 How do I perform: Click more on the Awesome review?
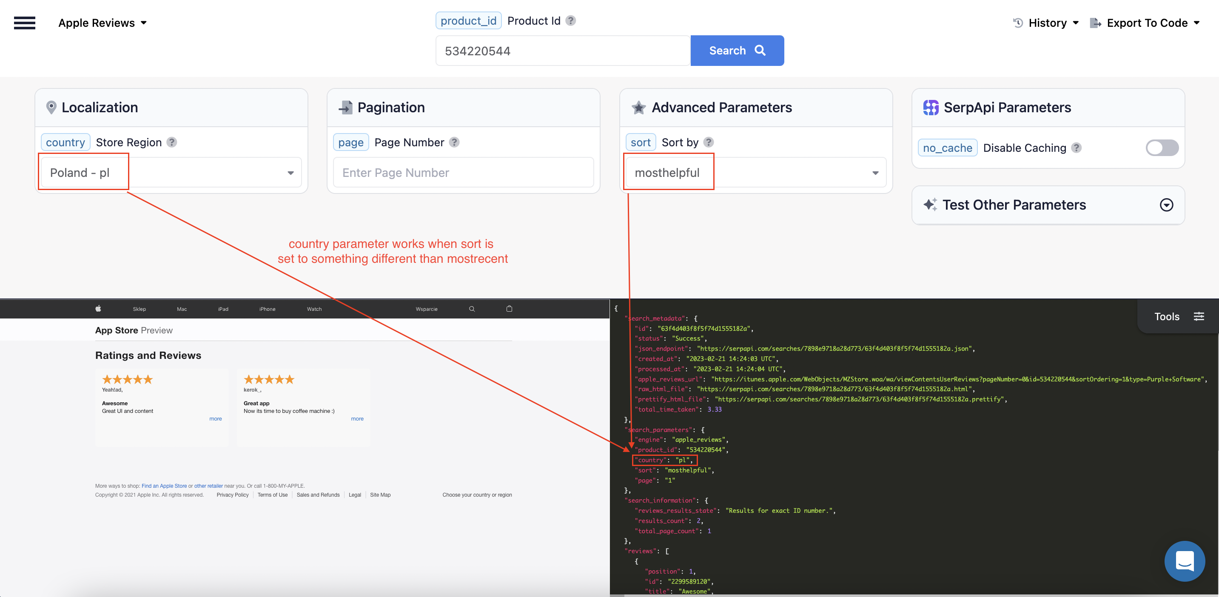pos(215,419)
